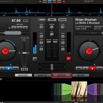Click the right deck song progress bar
103x103 pixels.
coord(89,33)
